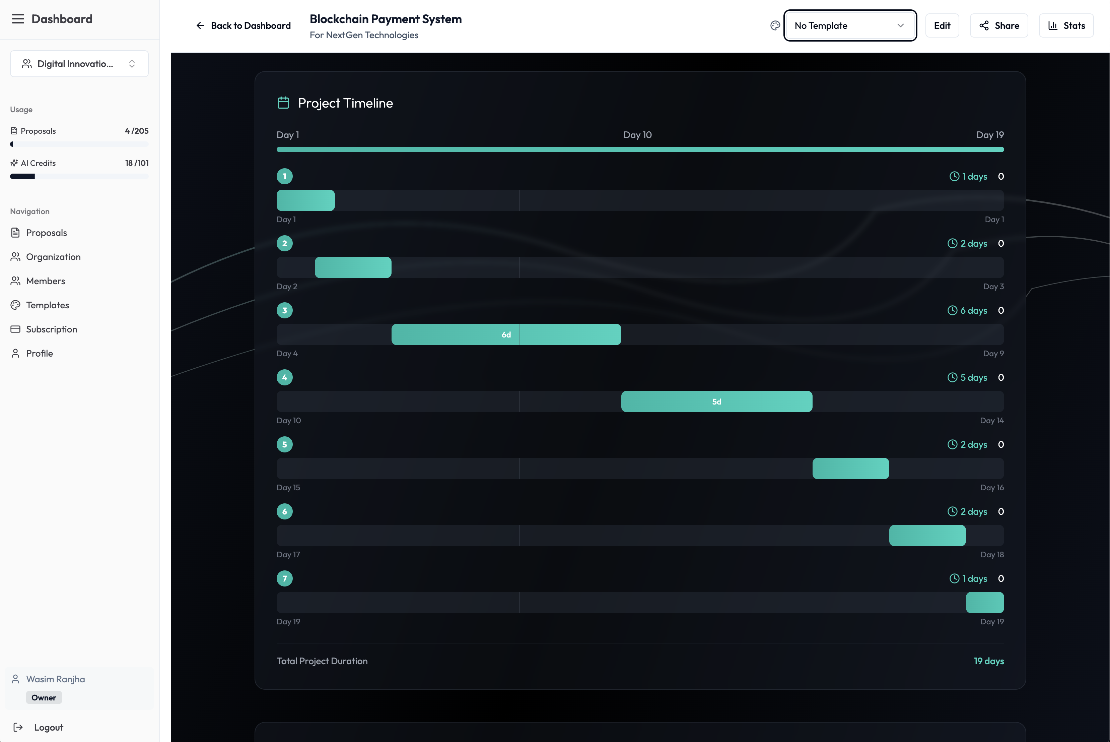Select the 6d task bar in the timeline
Viewport: 1110px width, 742px height.
[506, 334]
